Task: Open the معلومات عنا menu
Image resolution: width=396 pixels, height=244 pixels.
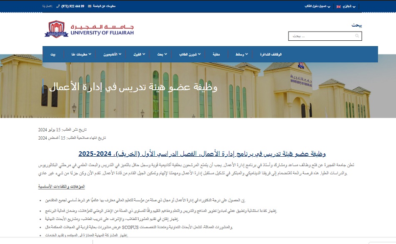Action: pos(80,54)
